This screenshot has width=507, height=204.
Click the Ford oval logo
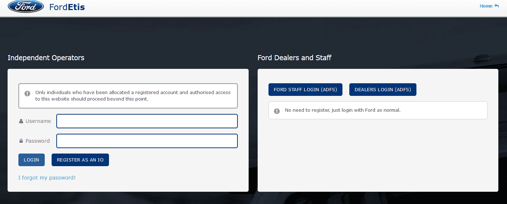(26, 6)
